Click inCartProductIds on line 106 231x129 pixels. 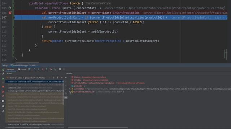[x=126, y=13]
